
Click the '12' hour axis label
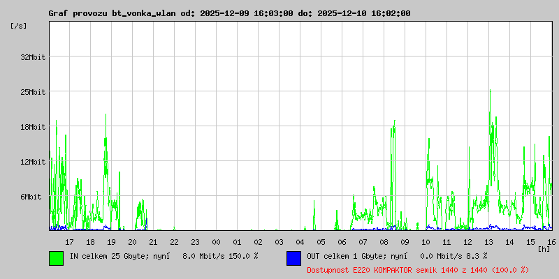tap(467, 242)
